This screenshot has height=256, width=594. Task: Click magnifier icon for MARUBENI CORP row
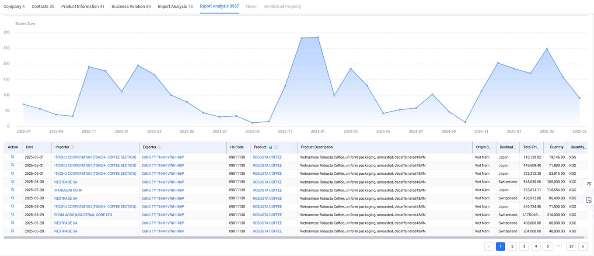point(13,190)
